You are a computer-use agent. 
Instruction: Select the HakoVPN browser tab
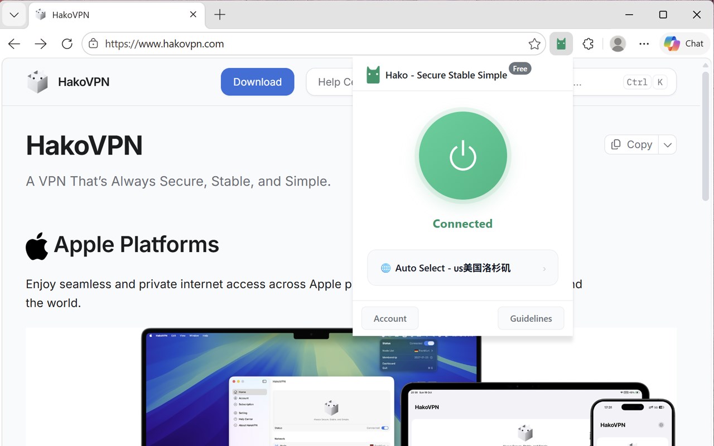pyautogui.click(x=116, y=15)
